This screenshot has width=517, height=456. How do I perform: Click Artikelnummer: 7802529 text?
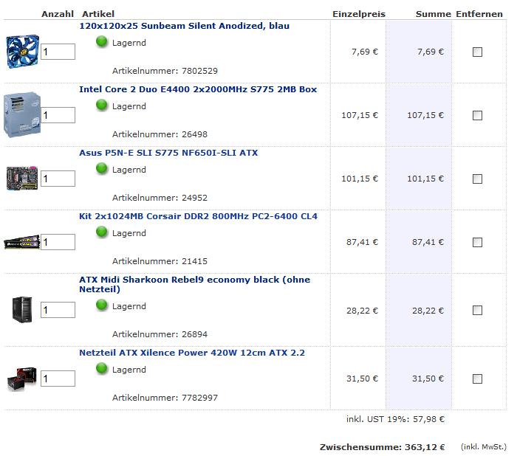click(165, 71)
